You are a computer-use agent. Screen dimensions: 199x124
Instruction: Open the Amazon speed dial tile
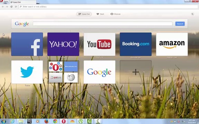172,44
